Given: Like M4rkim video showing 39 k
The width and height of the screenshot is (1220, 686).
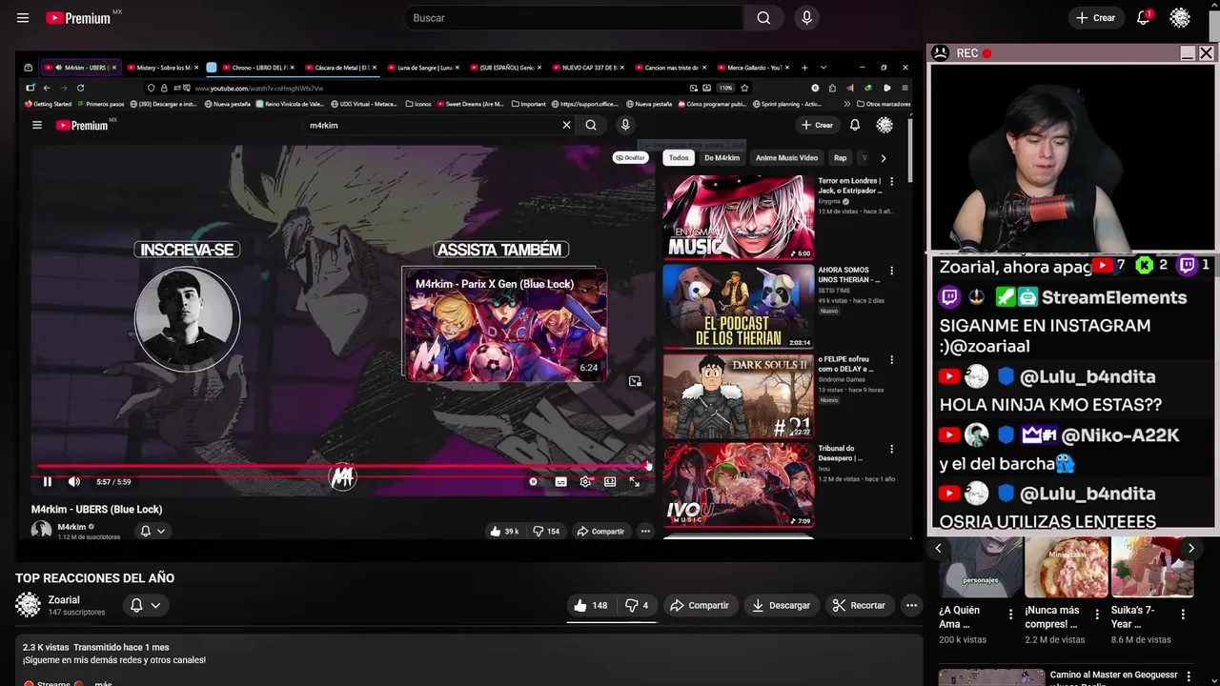Looking at the screenshot, I should [x=505, y=532].
